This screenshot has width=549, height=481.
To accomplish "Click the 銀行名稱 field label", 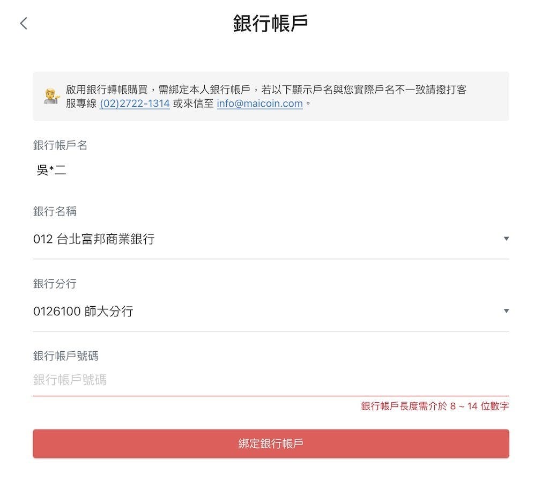I will pyautogui.click(x=55, y=212).
